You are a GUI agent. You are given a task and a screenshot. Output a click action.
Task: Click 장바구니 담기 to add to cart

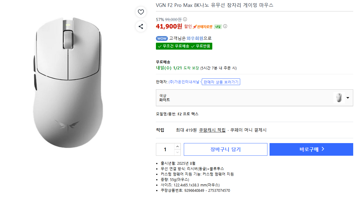pyautogui.click(x=225, y=149)
